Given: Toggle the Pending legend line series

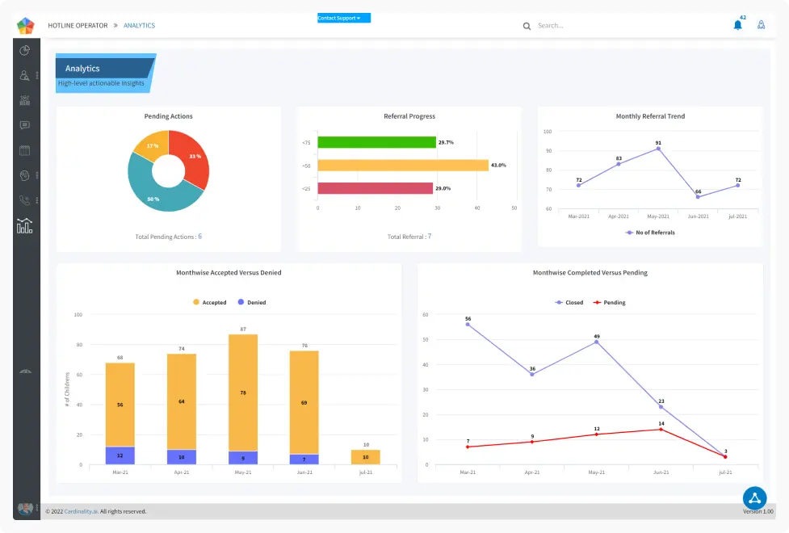Looking at the screenshot, I should point(609,302).
